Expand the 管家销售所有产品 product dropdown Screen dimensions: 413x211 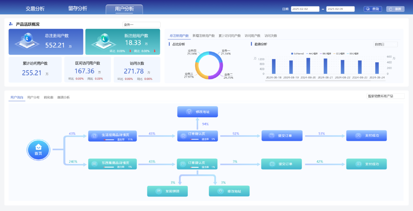[x=385, y=96]
